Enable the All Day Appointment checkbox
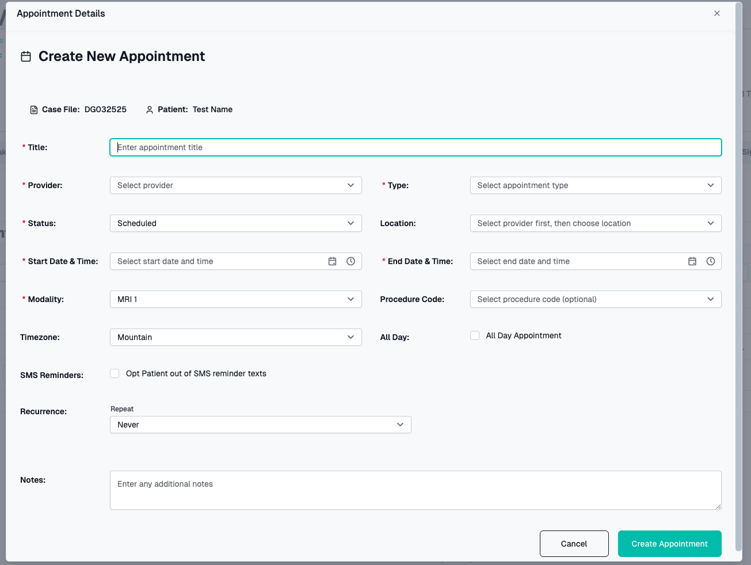 [x=475, y=335]
